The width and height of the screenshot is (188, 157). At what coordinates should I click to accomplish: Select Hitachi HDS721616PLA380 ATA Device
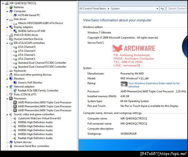tap(40, 23)
